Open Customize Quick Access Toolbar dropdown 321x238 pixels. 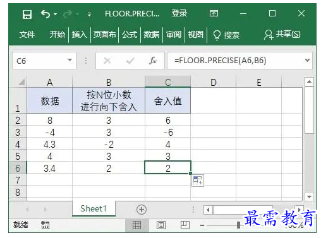click(89, 15)
